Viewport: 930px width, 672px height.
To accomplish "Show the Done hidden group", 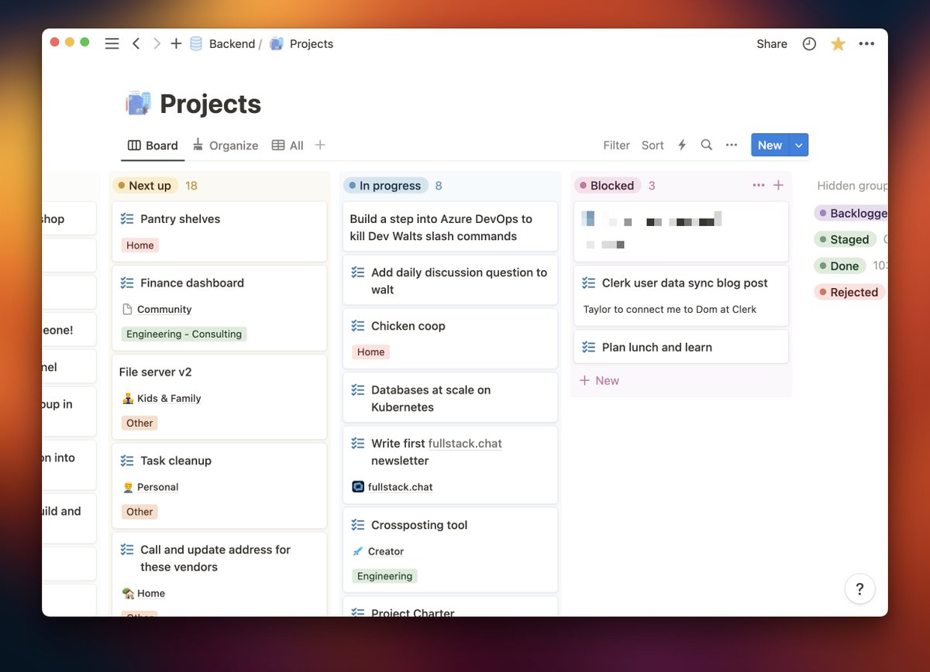I will coord(839,266).
